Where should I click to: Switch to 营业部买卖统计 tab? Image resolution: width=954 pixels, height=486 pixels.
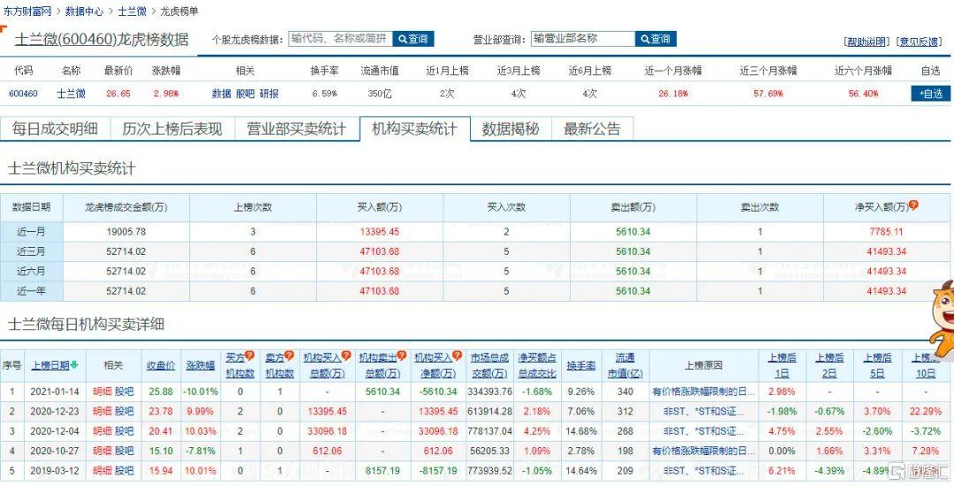point(296,129)
